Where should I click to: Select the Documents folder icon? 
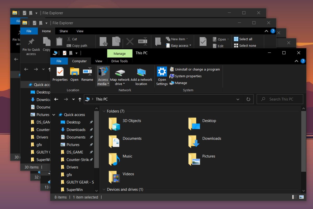point(114,141)
